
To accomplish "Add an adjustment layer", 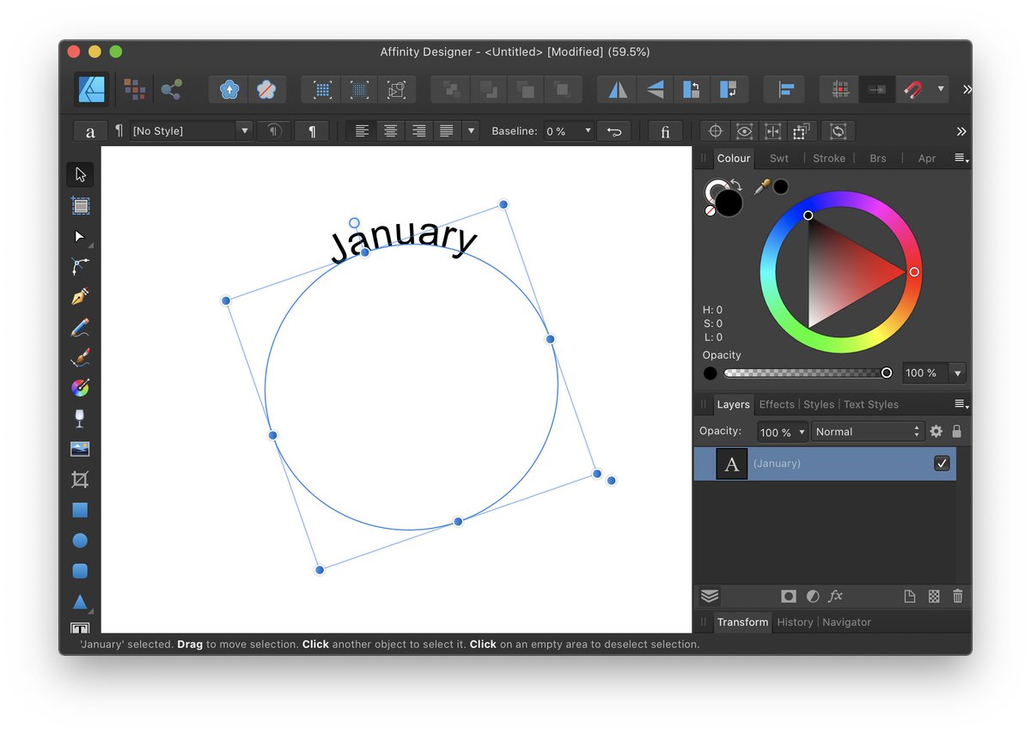I will [x=812, y=597].
